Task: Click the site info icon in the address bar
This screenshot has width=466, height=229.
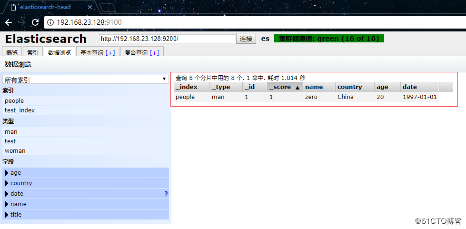Action: point(51,22)
